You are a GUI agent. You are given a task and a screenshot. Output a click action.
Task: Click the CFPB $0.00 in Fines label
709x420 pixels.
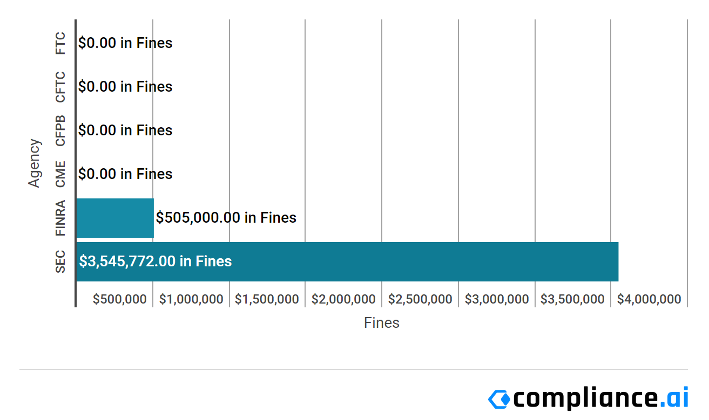click(125, 130)
